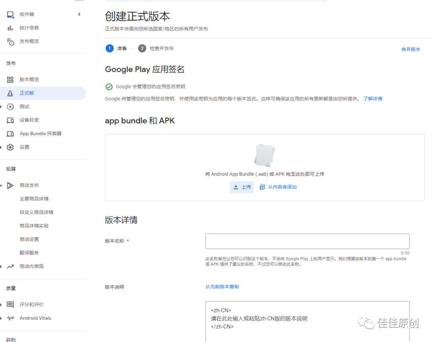
Task: Collapse the 商店发布 section arrow
Action: pos(1,186)
